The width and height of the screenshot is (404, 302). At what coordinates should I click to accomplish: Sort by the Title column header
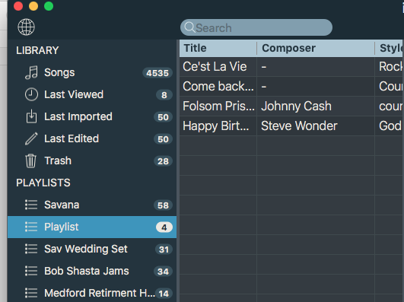[x=218, y=48]
